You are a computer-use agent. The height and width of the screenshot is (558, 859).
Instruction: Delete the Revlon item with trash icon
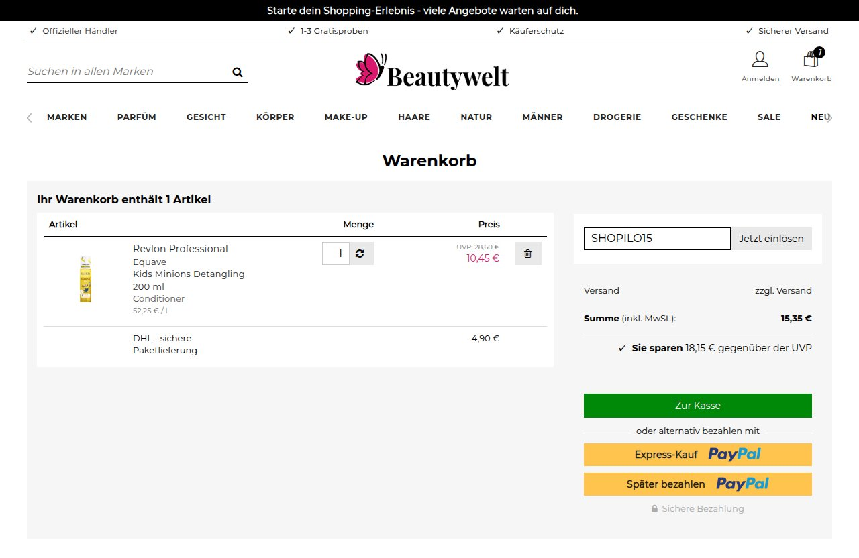[528, 254]
